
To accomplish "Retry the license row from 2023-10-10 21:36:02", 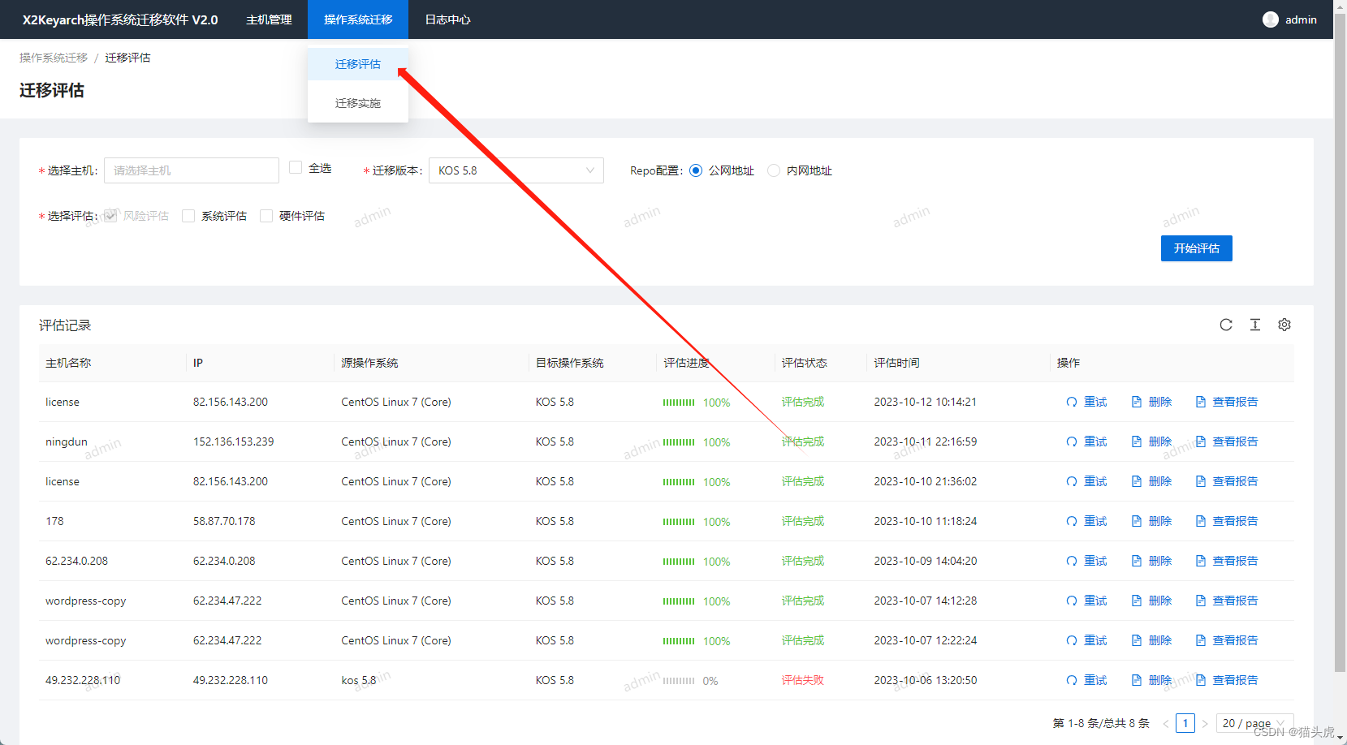I will pyautogui.click(x=1086, y=481).
